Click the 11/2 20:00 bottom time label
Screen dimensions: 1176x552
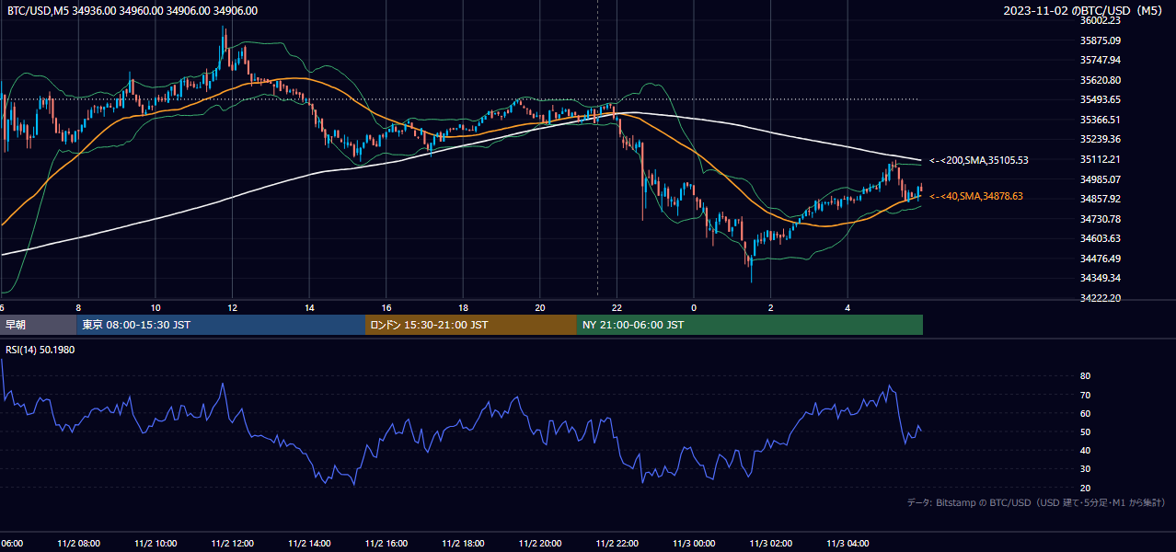540,543
